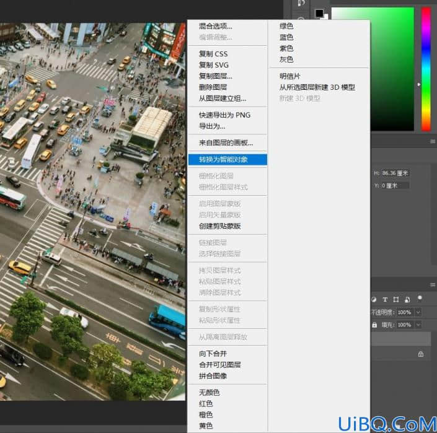Viewport: 437px width, 433px height.
Task: Click the black foreground color swatch
Action: (x=319, y=13)
